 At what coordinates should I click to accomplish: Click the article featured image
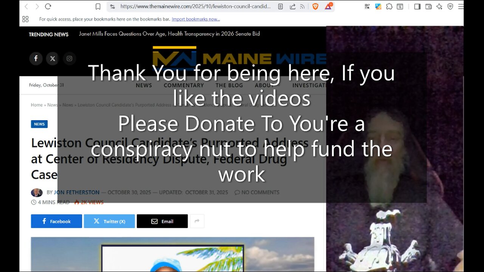(172, 254)
